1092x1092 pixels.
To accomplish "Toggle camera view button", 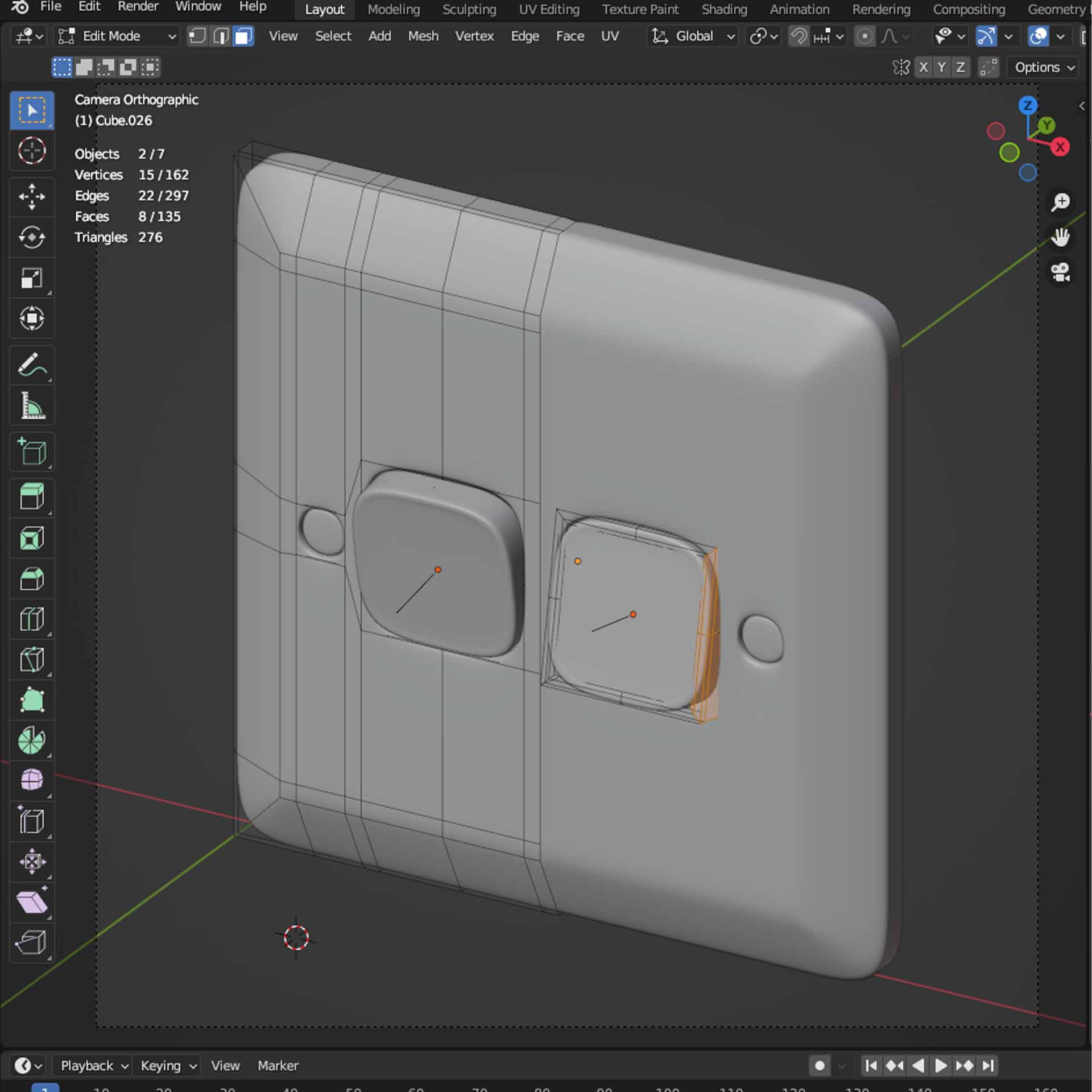I will click(x=1060, y=272).
